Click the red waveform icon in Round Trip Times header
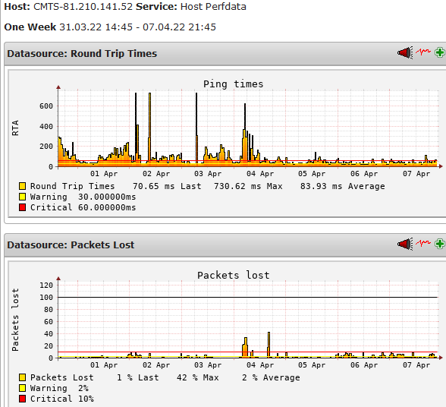The image size is (446, 407). click(423, 52)
